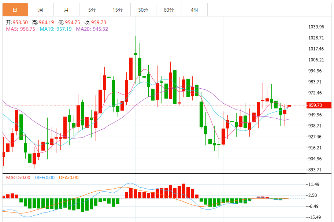Screen dimensions: 334x222
Task: Click the opening price 958.50 value
Action: 20,22
